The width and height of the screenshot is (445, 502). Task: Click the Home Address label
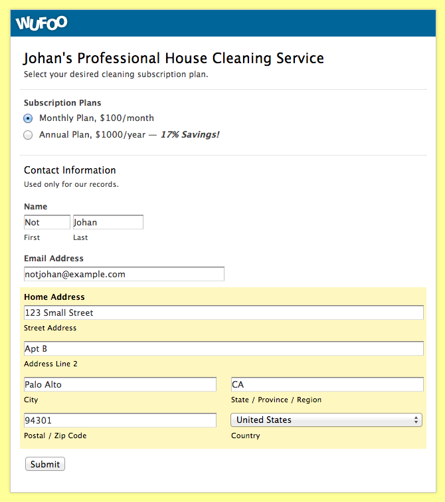tap(54, 297)
